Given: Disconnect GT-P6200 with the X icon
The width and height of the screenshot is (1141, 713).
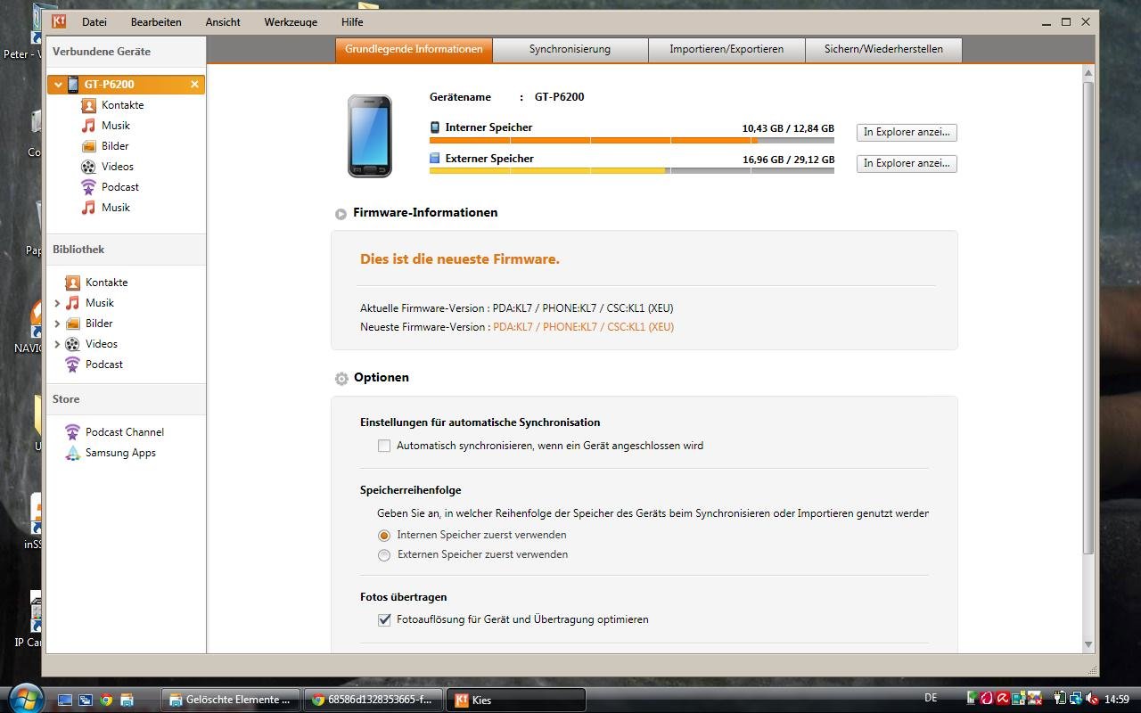Looking at the screenshot, I should (194, 85).
